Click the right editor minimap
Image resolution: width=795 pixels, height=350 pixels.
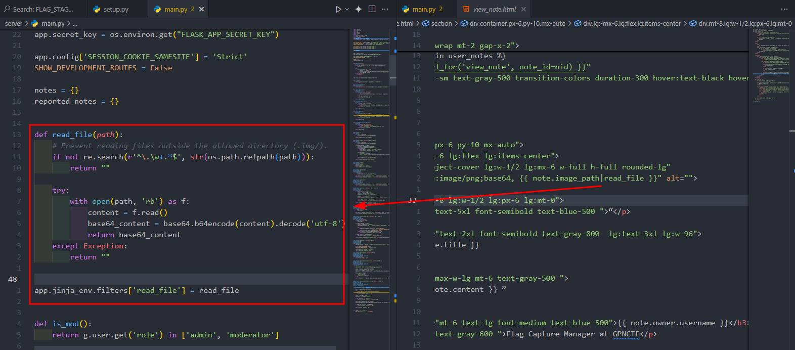771,66
